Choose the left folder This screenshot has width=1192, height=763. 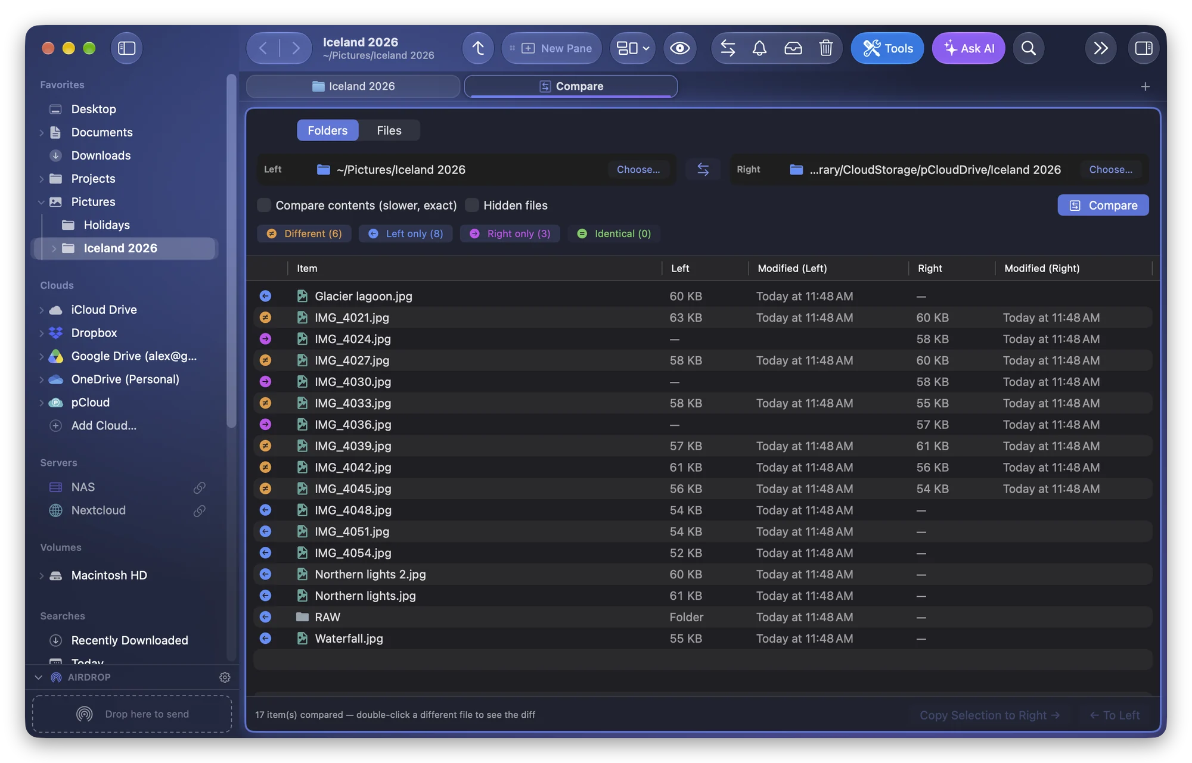pos(638,170)
